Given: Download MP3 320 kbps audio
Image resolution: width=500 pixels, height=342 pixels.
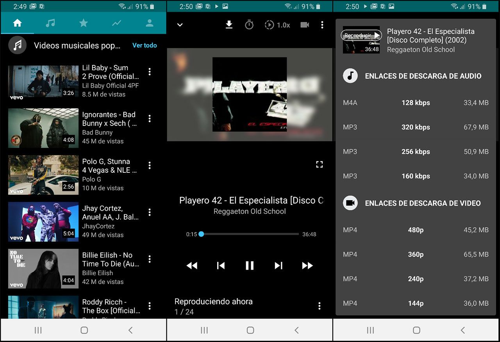Looking at the screenshot, I should coord(416,127).
